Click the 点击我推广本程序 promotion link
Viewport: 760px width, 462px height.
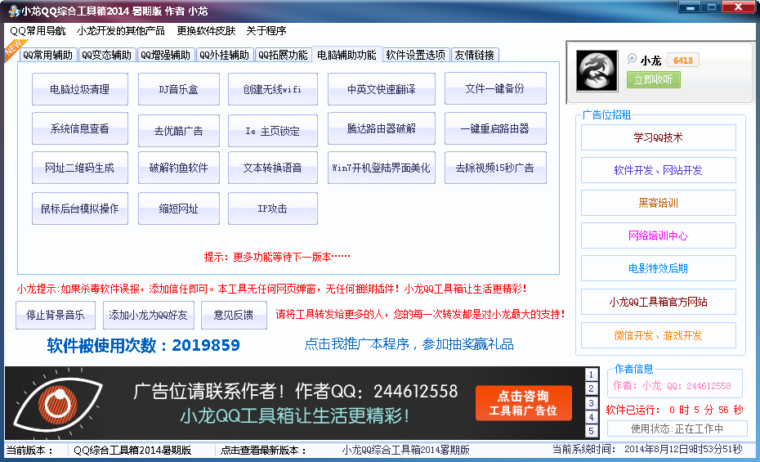point(409,344)
